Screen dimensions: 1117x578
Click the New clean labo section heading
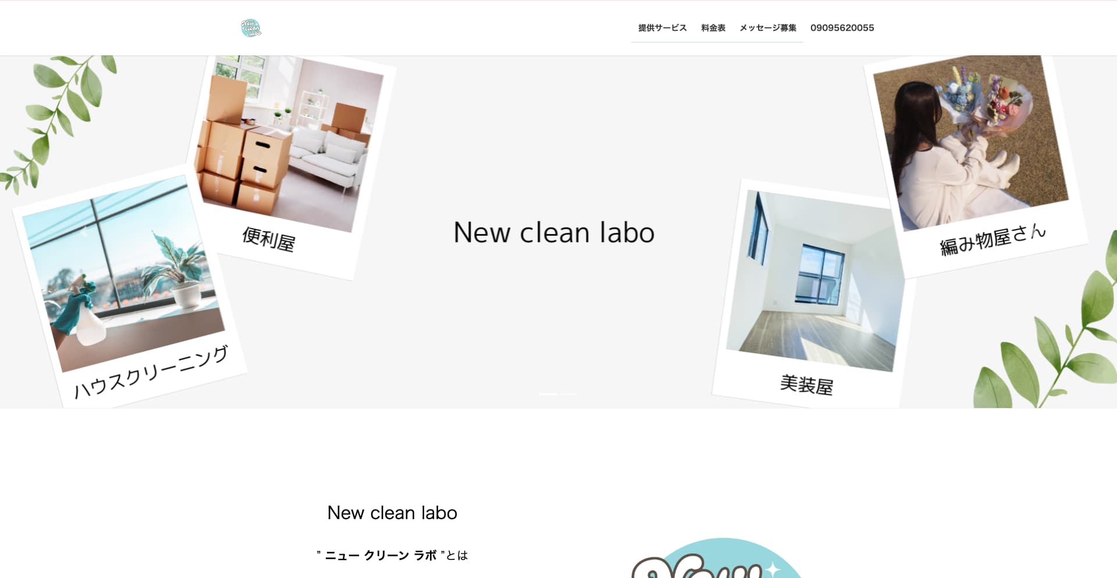[x=392, y=513]
